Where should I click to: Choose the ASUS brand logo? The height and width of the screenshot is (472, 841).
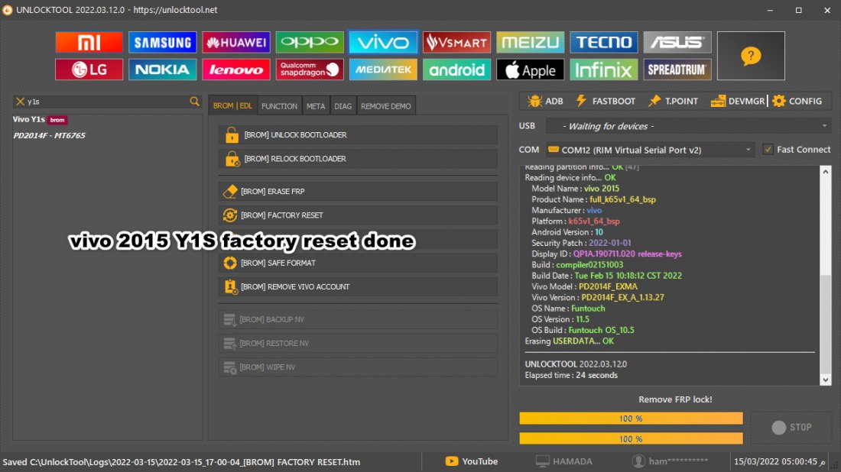[677, 42]
